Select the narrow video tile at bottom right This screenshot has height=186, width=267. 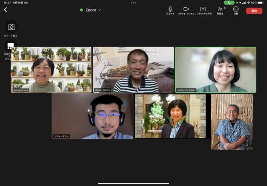coord(232,122)
